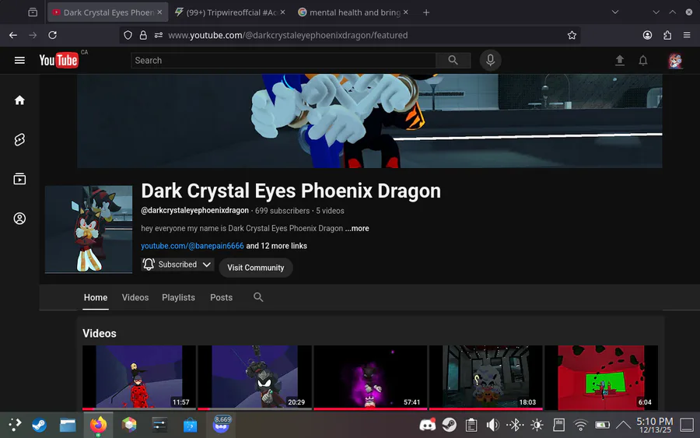
Task: Open Subscriptions in the sidebar
Action: [x=19, y=179]
